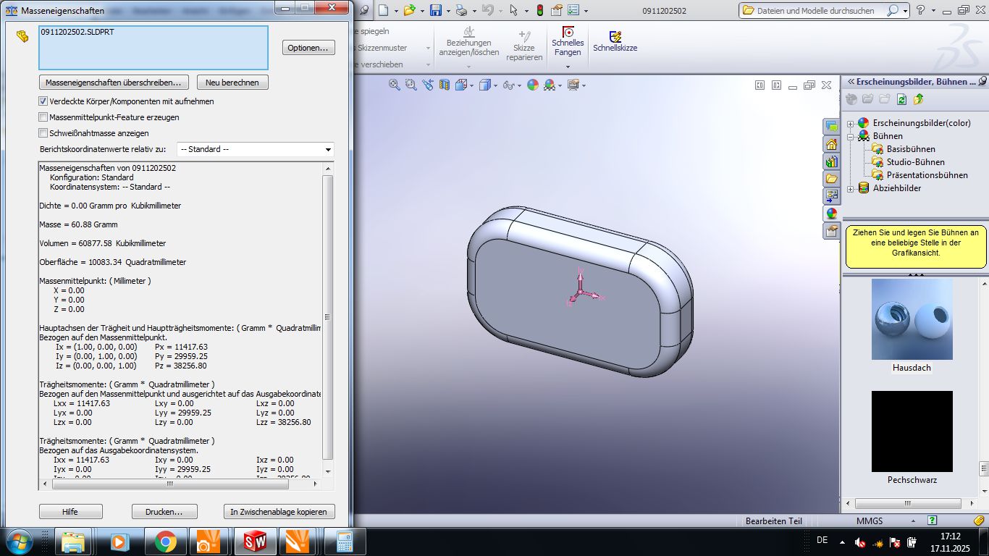Open the Help question mark icon
Viewport: 989px width, 556px height.
point(920,10)
